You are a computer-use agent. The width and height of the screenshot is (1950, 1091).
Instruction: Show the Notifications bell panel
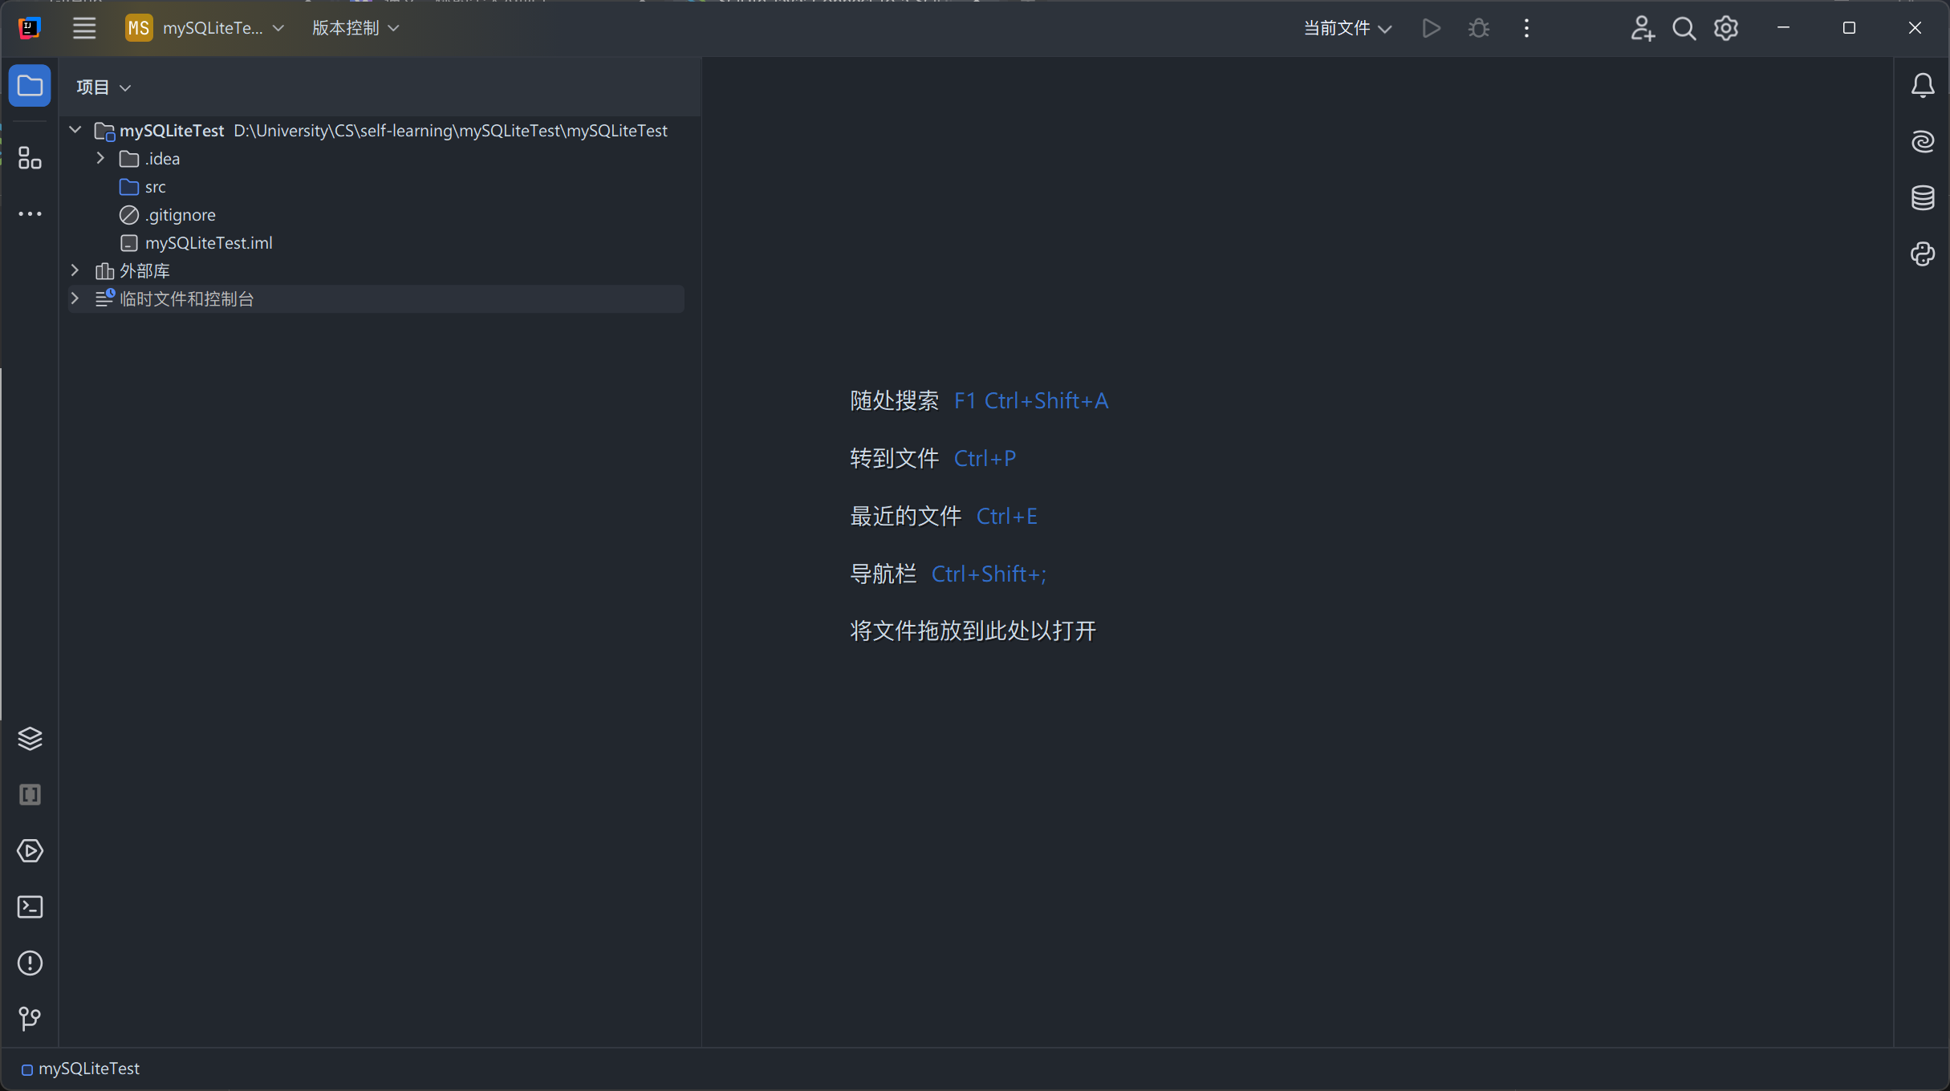tap(1923, 85)
